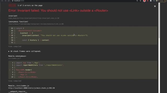
Task: Bookmark this page with the star icon
Action: coord(140,1)
